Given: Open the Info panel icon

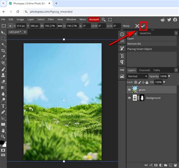Looking at the screenshot, I should click(122, 34).
